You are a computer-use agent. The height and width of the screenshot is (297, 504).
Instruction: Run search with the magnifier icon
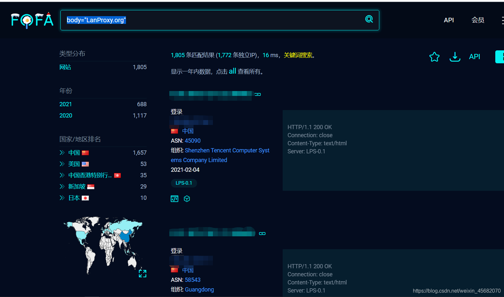(369, 19)
